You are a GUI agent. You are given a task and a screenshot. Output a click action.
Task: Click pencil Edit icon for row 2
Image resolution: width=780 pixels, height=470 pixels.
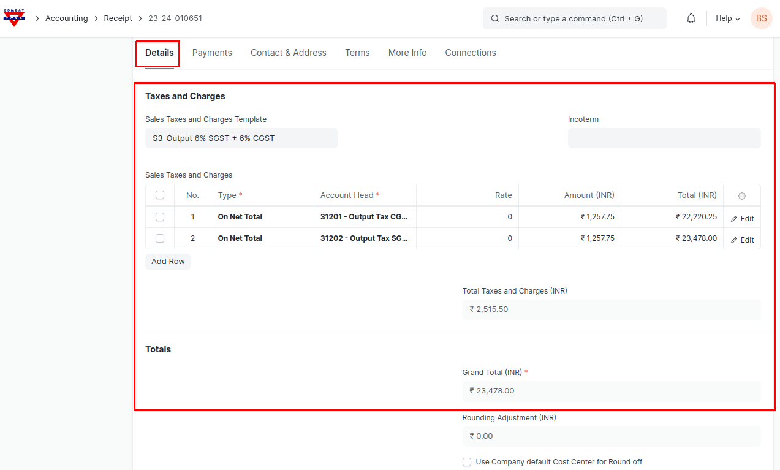[x=734, y=240]
